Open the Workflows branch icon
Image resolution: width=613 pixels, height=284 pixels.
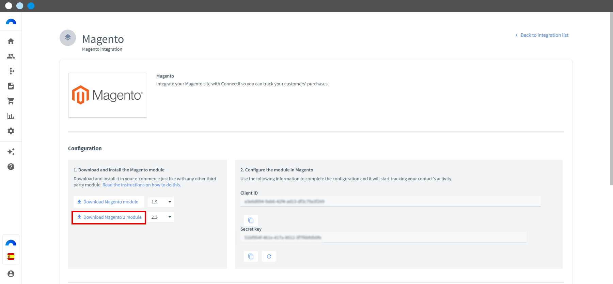12,71
